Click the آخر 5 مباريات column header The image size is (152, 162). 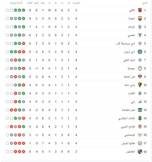tap(16, 3)
